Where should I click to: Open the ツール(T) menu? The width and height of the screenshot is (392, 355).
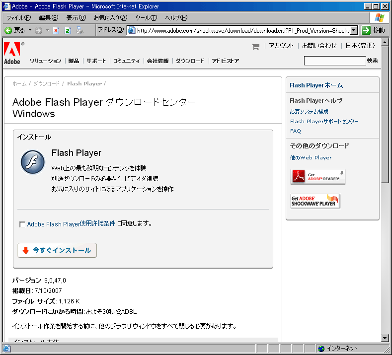pyautogui.click(x=146, y=18)
